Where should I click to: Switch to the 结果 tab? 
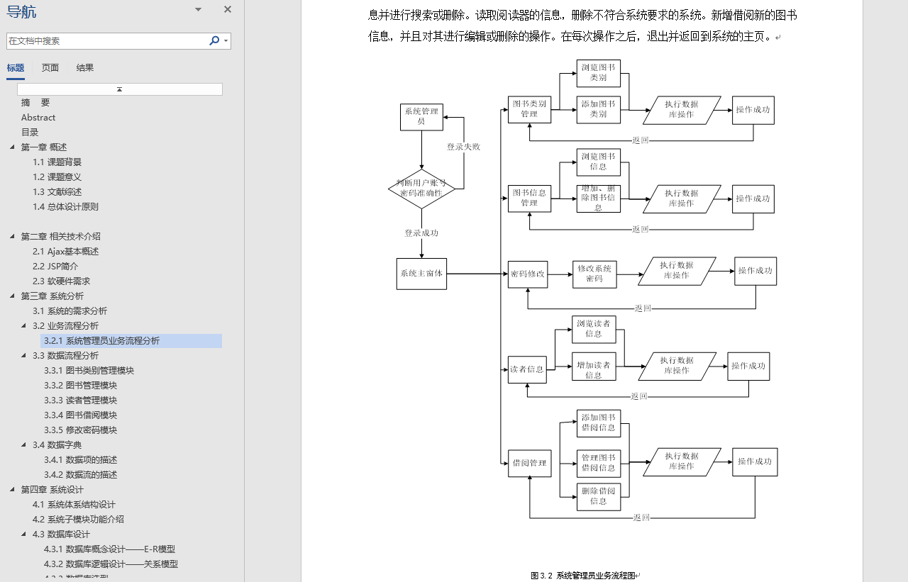[84, 67]
